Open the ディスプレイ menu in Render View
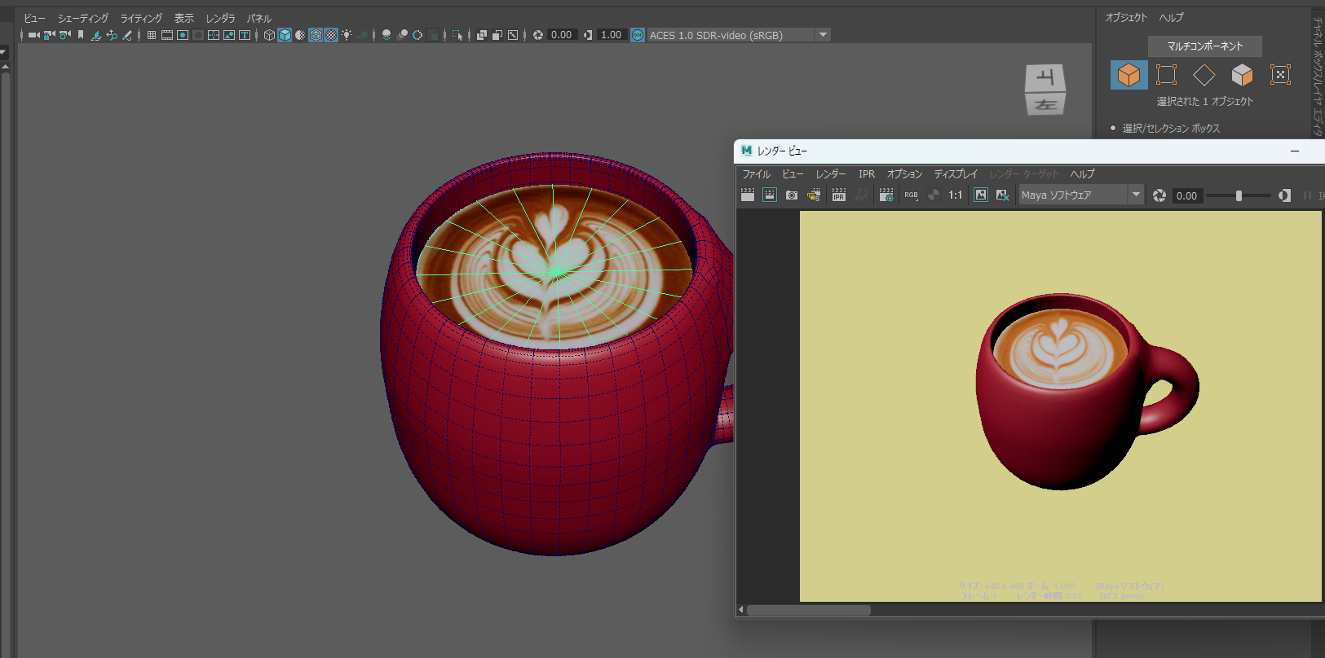The image size is (1325, 658). [x=955, y=174]
